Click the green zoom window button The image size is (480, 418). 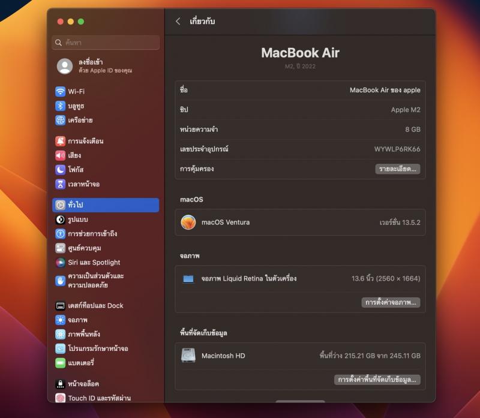(81, 22)
